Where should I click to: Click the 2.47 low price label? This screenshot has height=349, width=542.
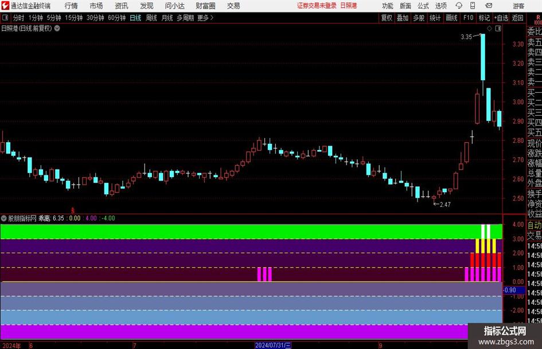(445, 205)
